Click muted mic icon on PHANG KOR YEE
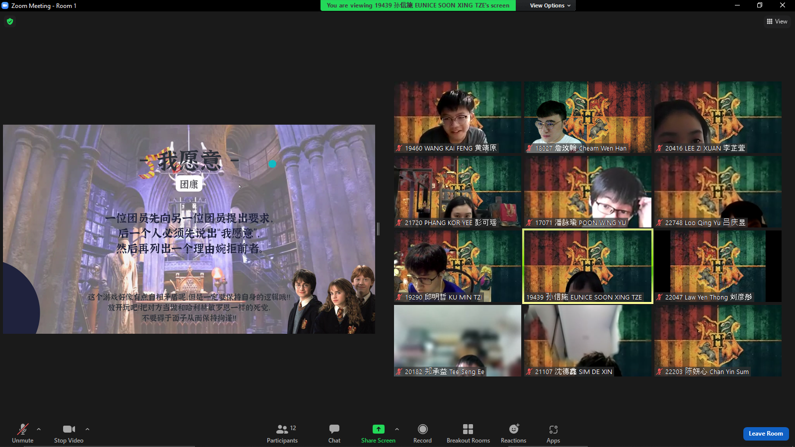 pos(399,223)
